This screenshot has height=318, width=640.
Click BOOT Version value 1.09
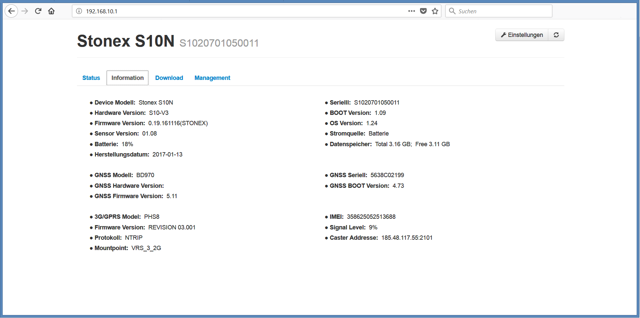[380, 113]
